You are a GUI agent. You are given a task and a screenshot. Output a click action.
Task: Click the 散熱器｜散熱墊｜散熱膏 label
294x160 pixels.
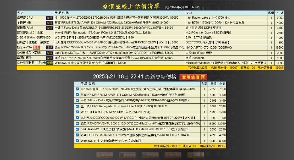pyautogui.click(x=33, y=42)
